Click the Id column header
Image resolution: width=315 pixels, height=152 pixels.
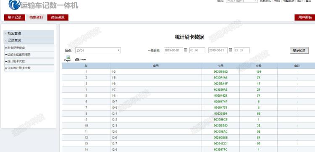pos(86,66)
